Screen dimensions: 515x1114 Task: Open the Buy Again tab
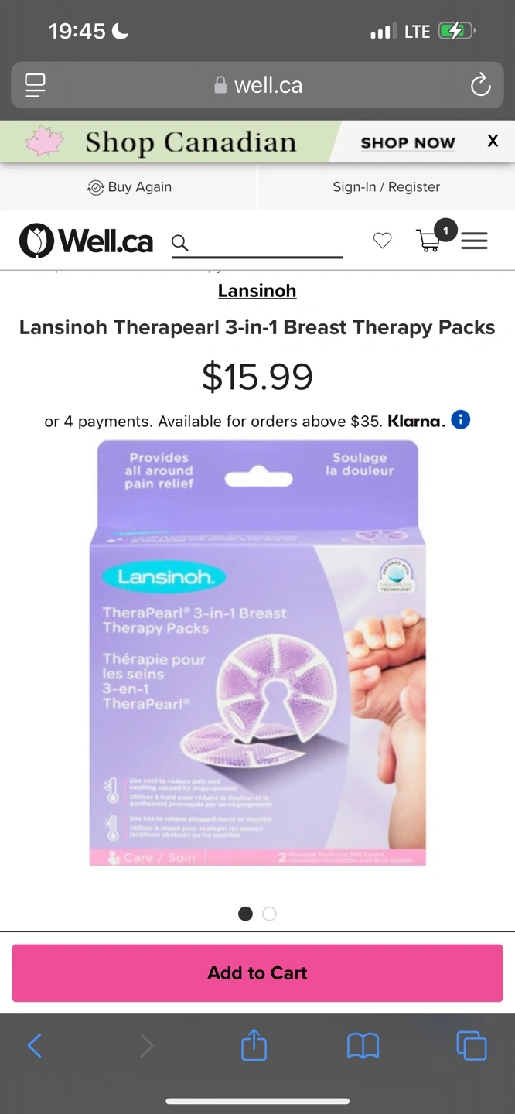(129, 187)
